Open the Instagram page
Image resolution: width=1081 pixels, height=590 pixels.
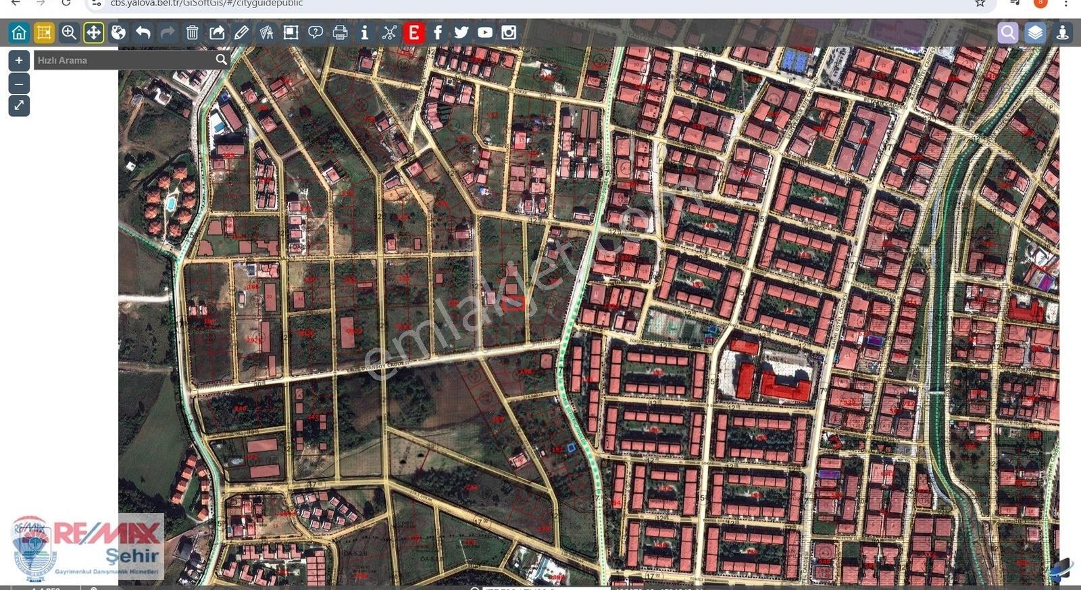(x=509, y=32)
